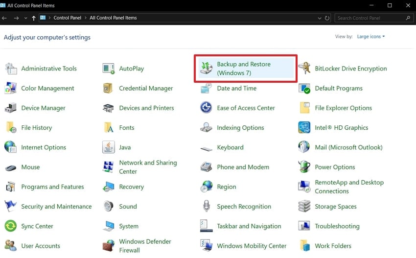Viewport: 416px width, 258px height.
Task: Click the Credential Manager safe icon
Action: pyautogui.click(x=108, y=88)
